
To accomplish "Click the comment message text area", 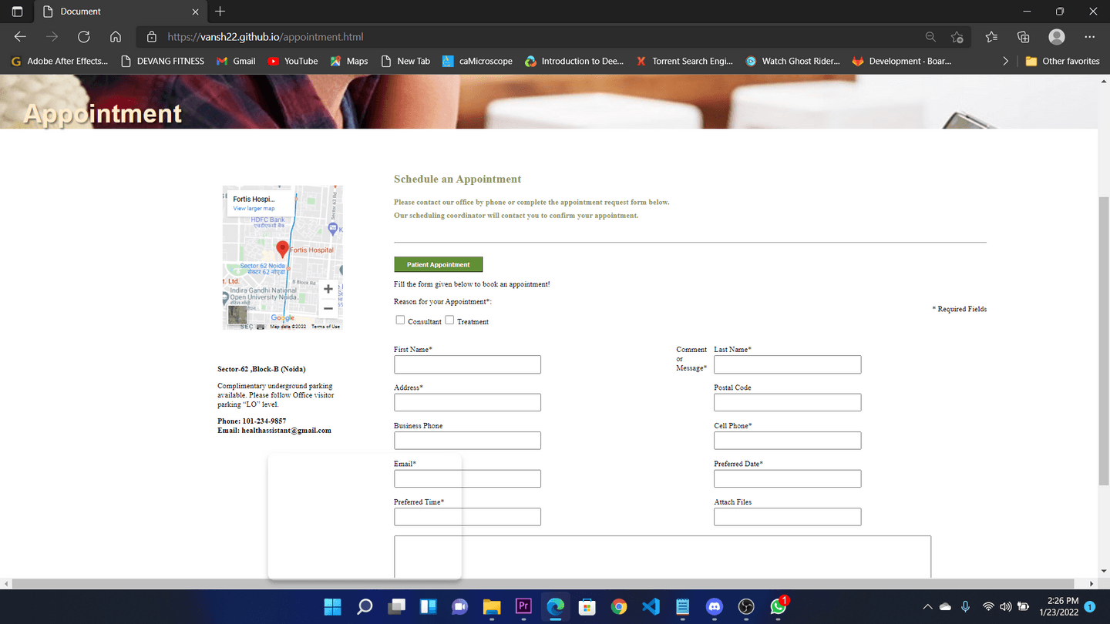I will (x=662, y=556).
